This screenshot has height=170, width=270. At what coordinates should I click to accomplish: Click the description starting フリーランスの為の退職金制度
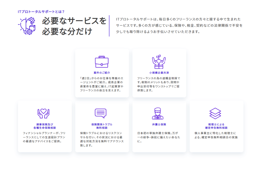coord(159,84)
